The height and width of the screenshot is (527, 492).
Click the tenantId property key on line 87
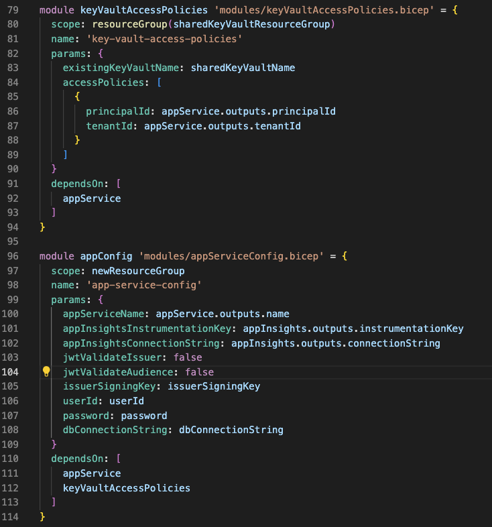[x=109, y=126]
